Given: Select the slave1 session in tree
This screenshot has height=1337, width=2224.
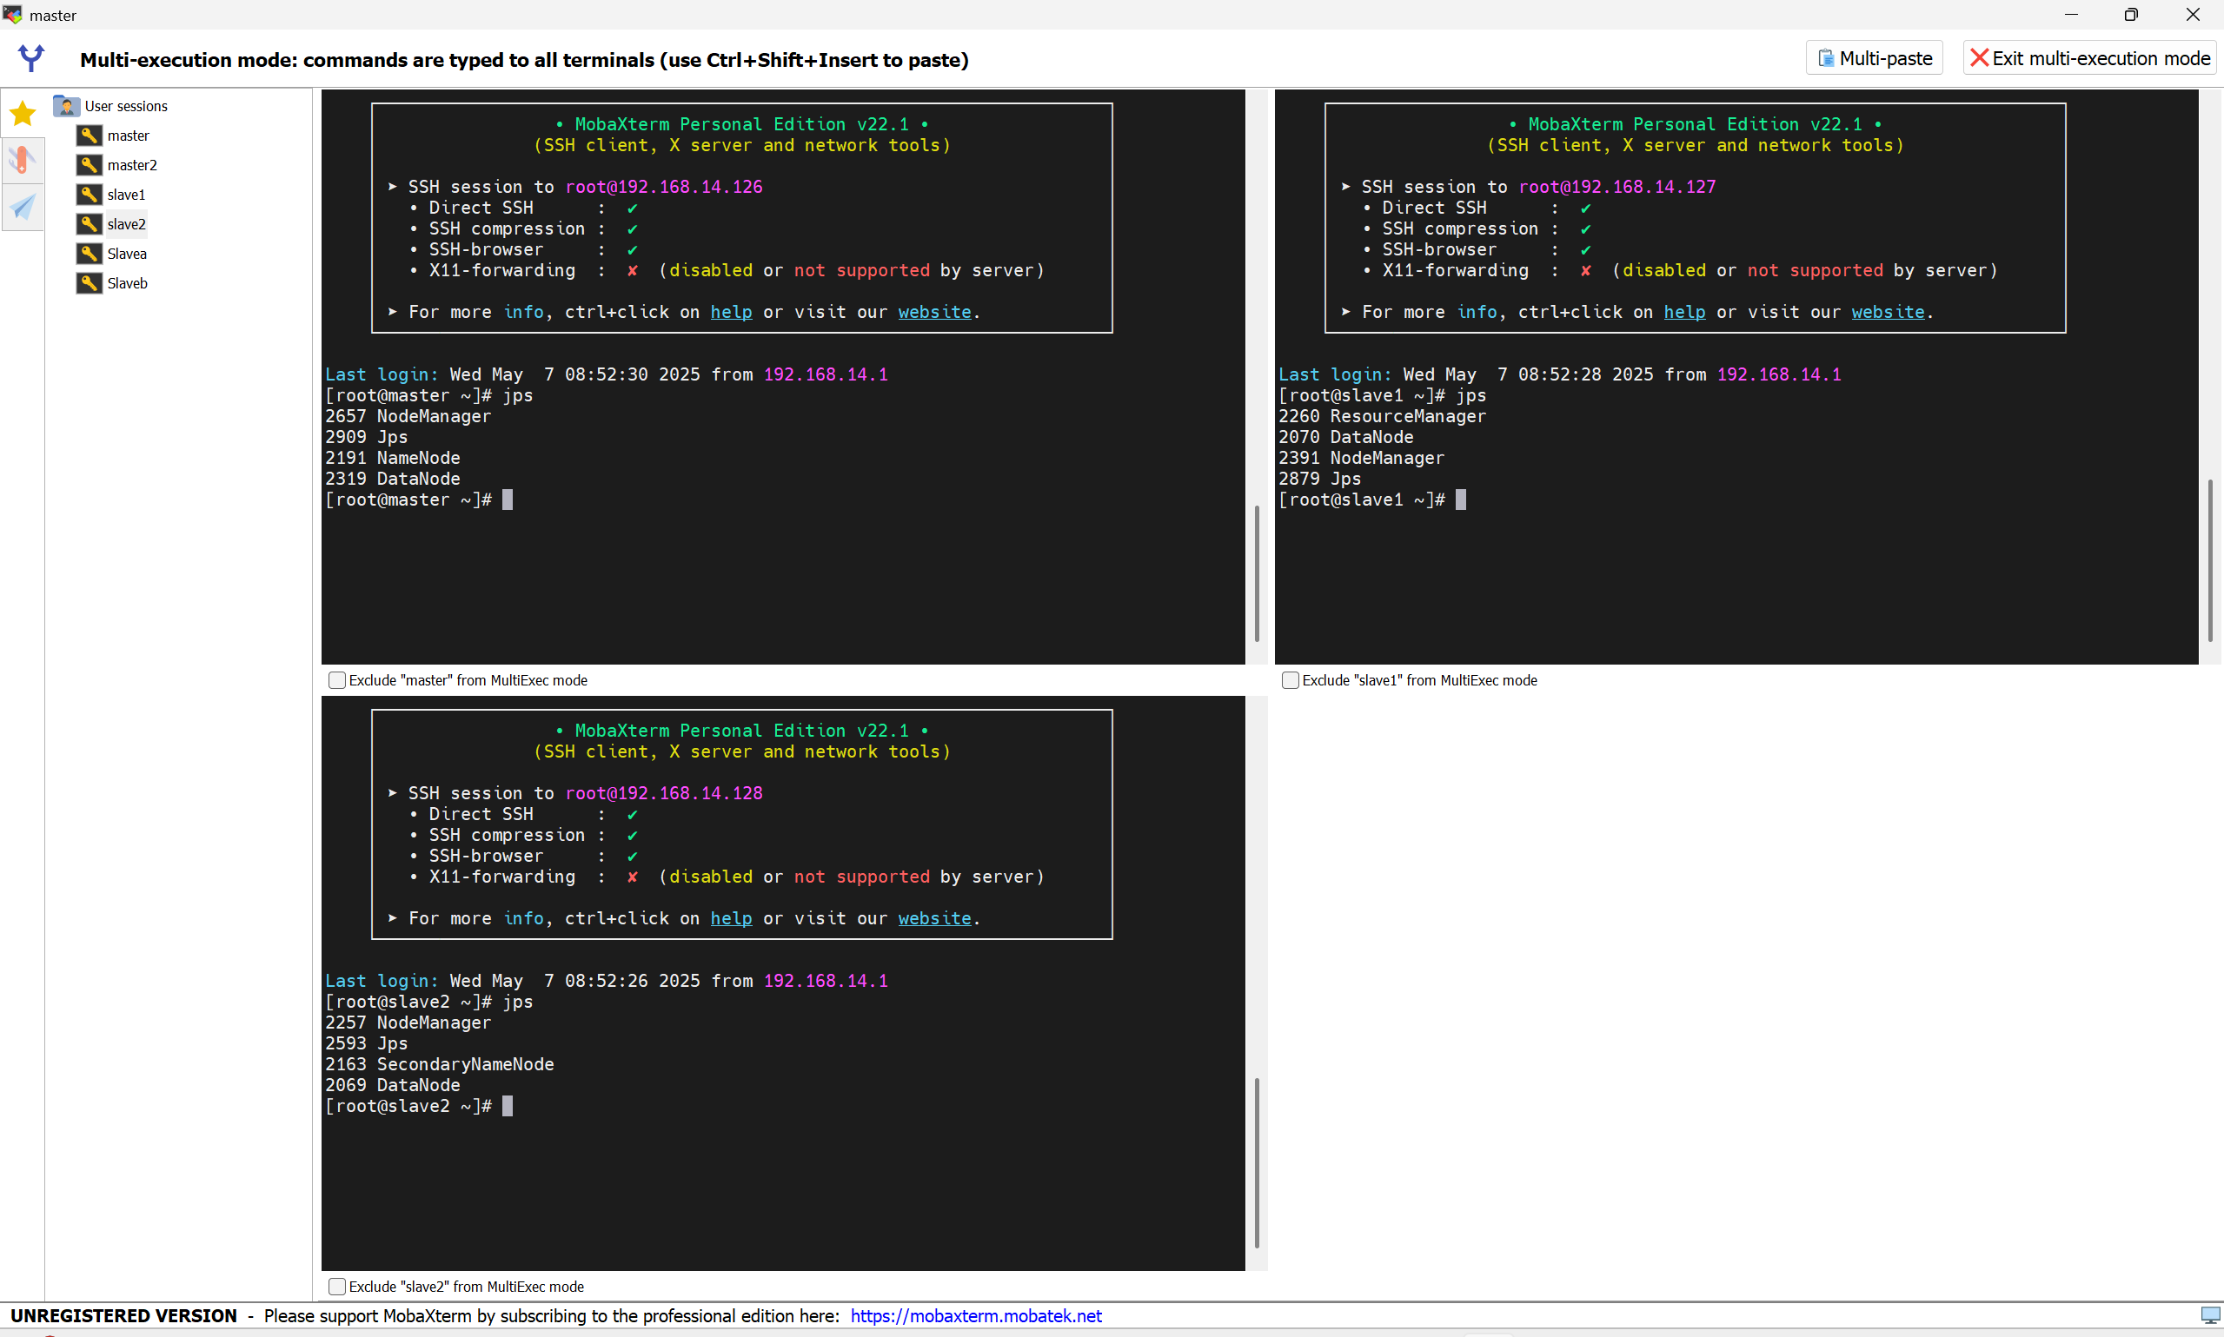Looking at the screenshot, I should pyautogui.click(x=126, y=195).
